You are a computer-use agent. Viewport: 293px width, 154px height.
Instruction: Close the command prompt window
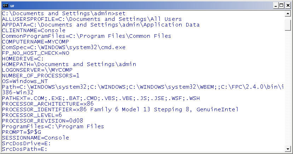pyautogui.click(x=288, y=6)
